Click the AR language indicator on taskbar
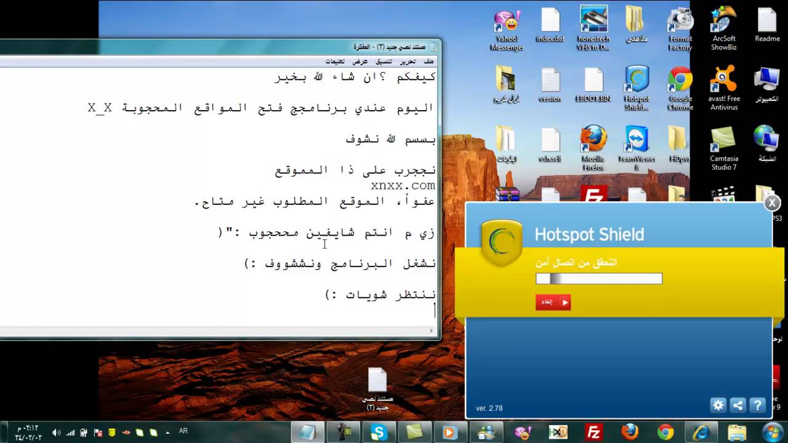Viewport: 788px width, 443px height. pos(183,431)
